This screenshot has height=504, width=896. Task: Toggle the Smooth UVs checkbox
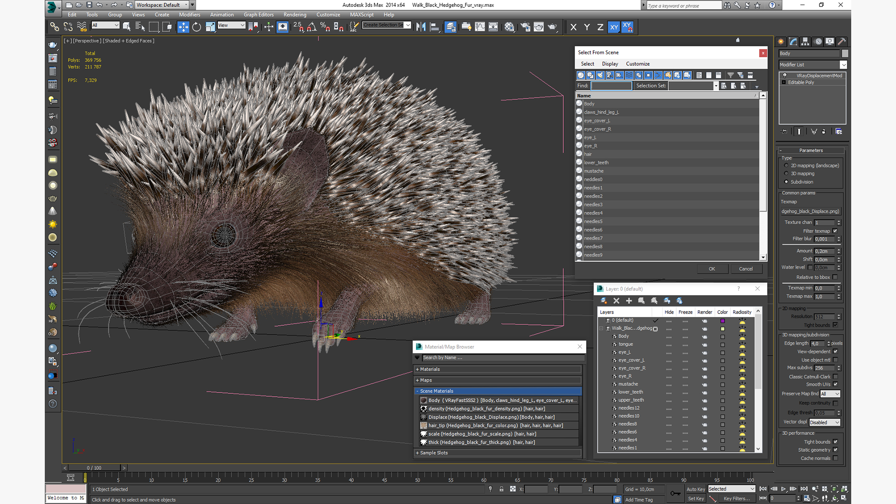[x=835, y=385]
